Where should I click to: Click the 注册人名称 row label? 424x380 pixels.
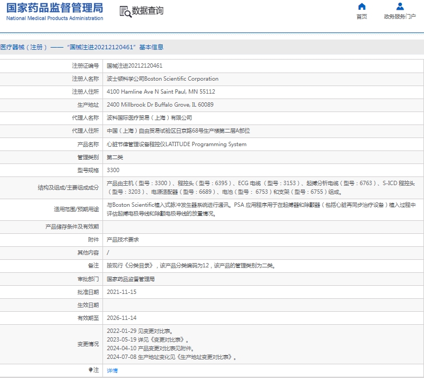pyautogui.click(x=86, y=79)
